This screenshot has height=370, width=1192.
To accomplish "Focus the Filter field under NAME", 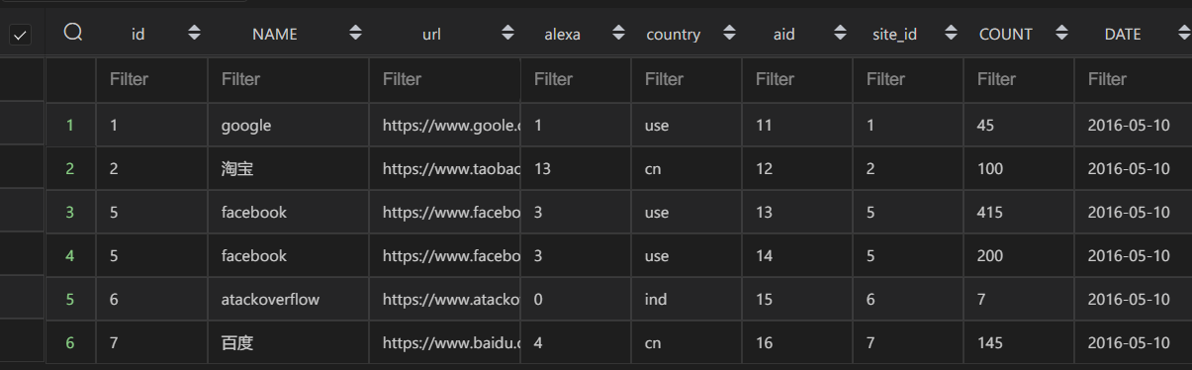I will [x=288, y=79].
